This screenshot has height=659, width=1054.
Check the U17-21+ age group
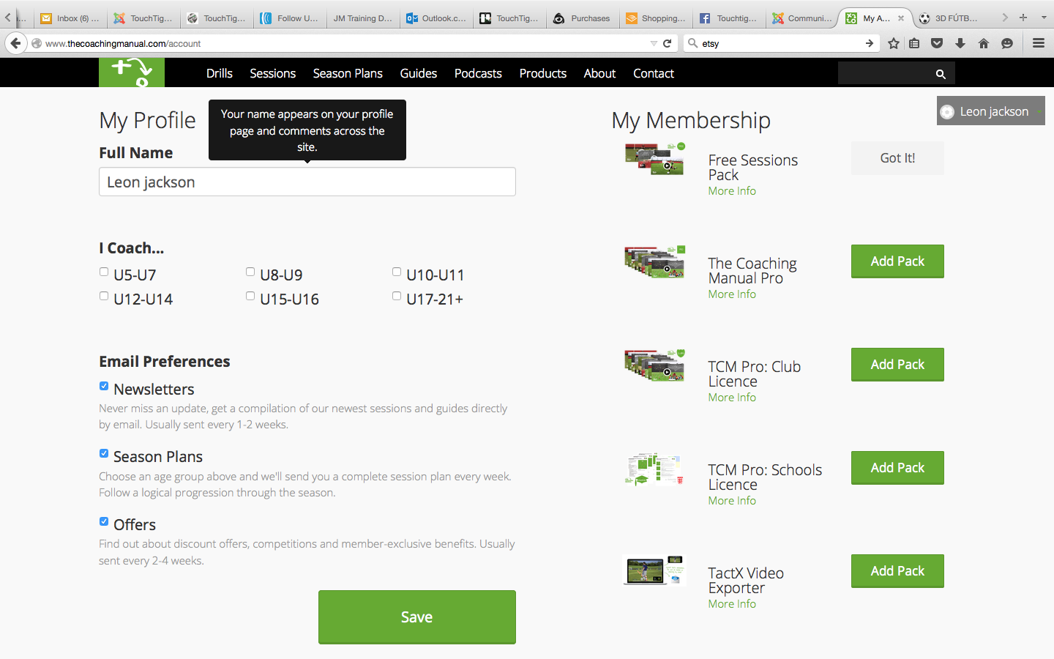coord(397,296)
